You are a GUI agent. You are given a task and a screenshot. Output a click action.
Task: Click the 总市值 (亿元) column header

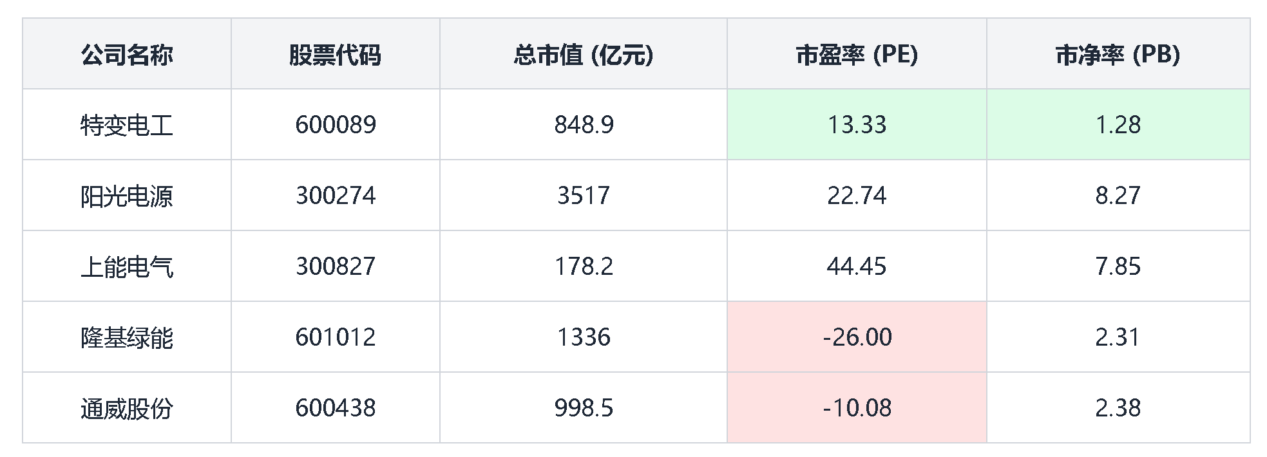pyautogui.click(x=583, y=55)
